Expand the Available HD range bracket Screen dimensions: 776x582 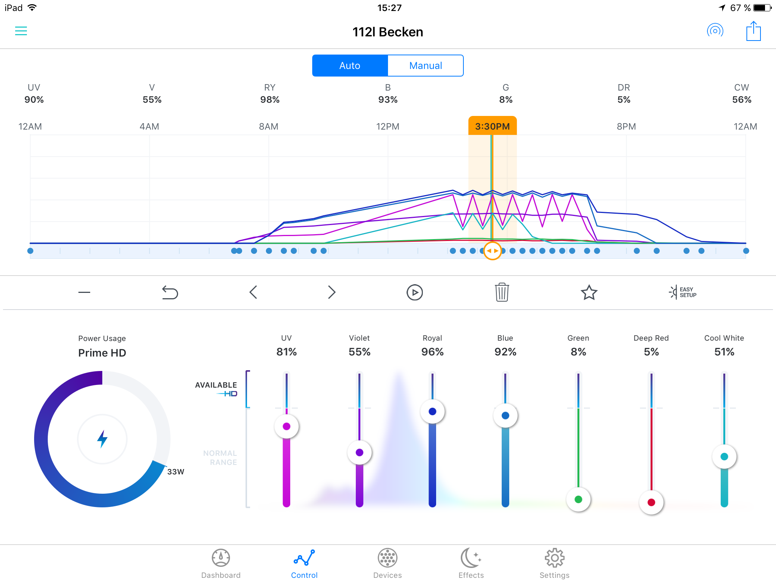[x=247, y=389]
